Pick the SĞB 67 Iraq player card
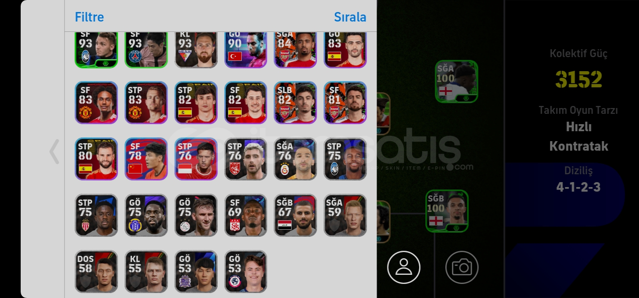 (x=295, y=215)
